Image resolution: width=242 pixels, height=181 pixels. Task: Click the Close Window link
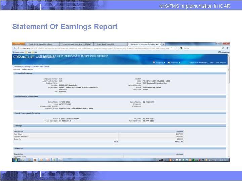pos(220,62)
